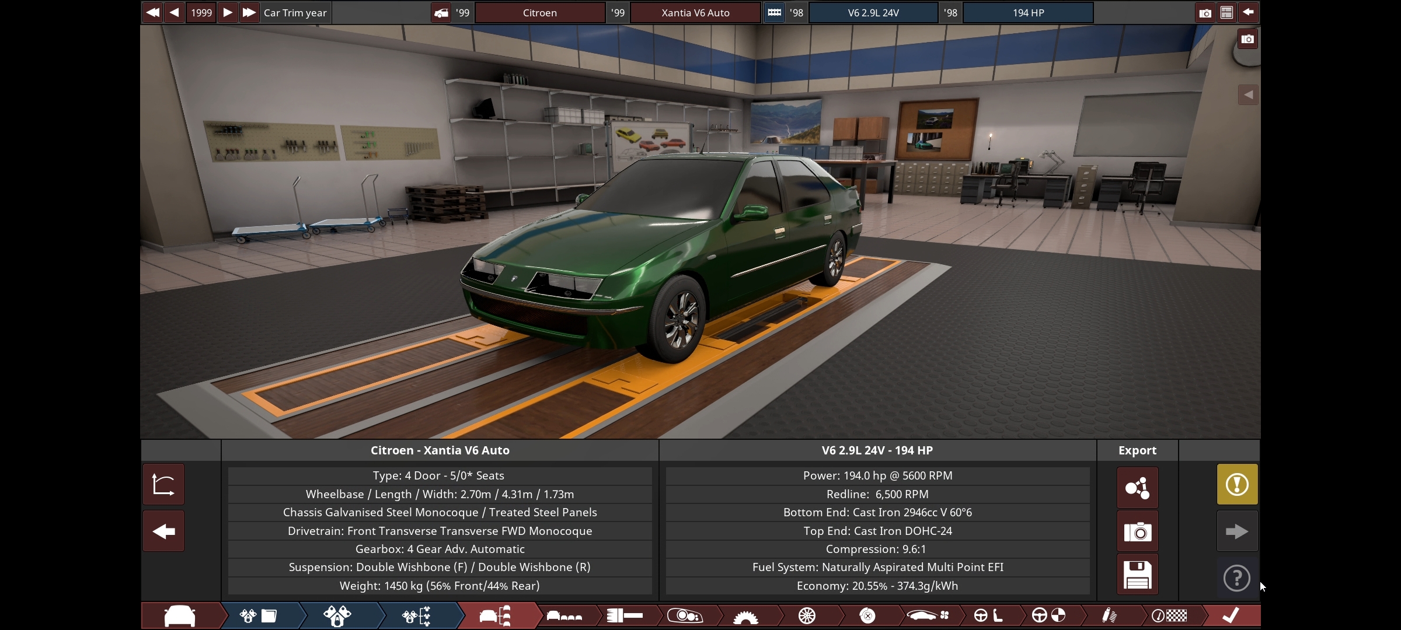Click the Type: 4 Door row

click(x=440, y=475)
